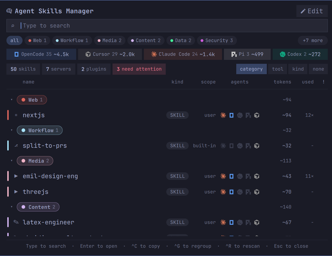Click the Cursor icon in nextjs row
Image resolution: width=332 pixels, height=256 pixels.
coord(257,115)
